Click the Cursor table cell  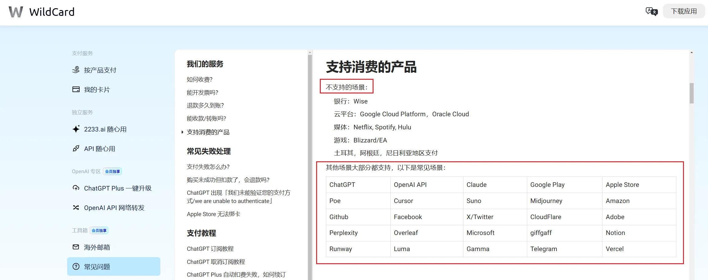(427, 201)
